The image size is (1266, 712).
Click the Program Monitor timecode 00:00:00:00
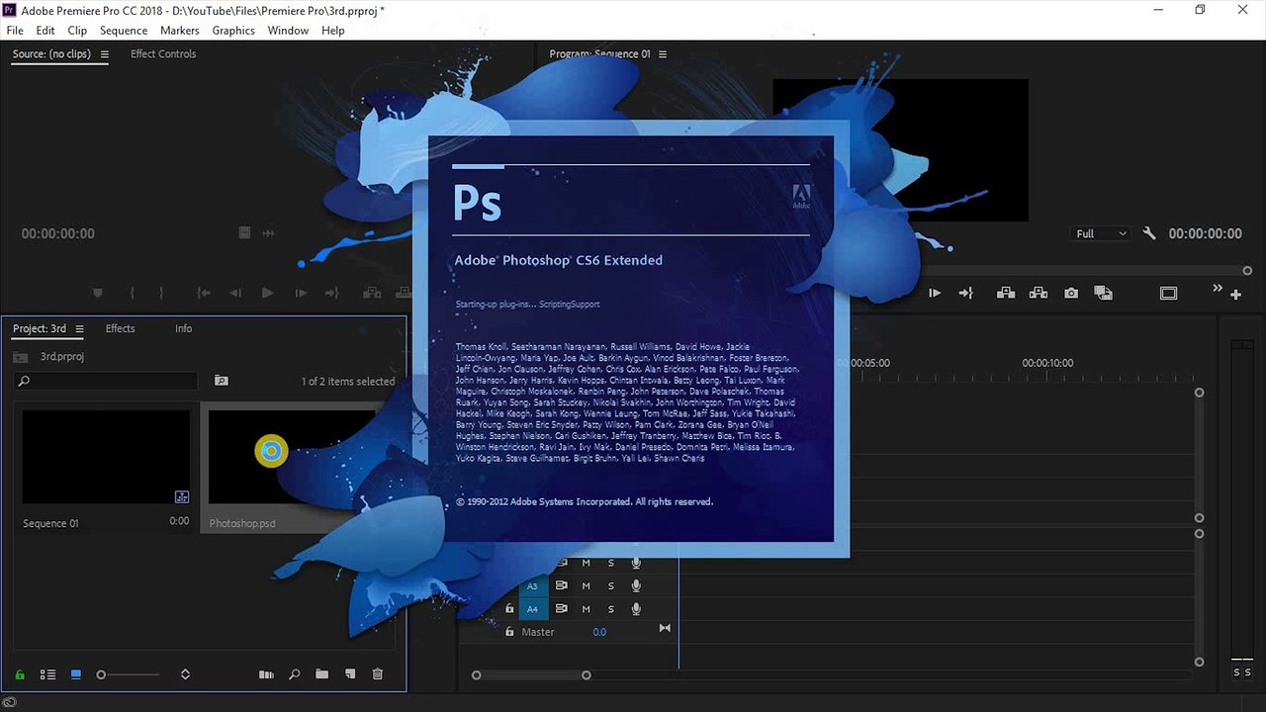click(x=1205, y=233)
